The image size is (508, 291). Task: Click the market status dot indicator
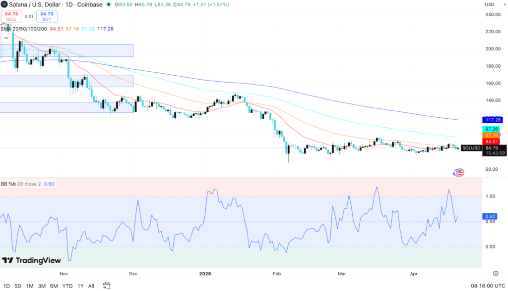click(x=108, y=4)
